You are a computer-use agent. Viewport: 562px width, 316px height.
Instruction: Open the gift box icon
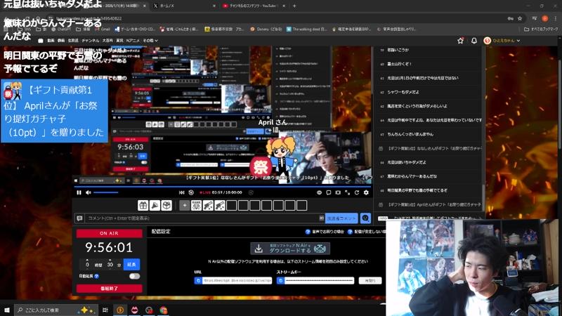click(143, 206)
